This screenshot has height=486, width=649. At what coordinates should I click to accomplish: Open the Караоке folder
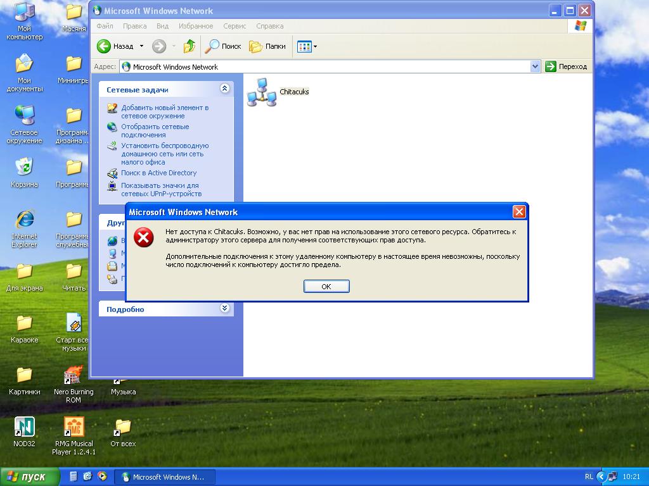coord(25,329)
